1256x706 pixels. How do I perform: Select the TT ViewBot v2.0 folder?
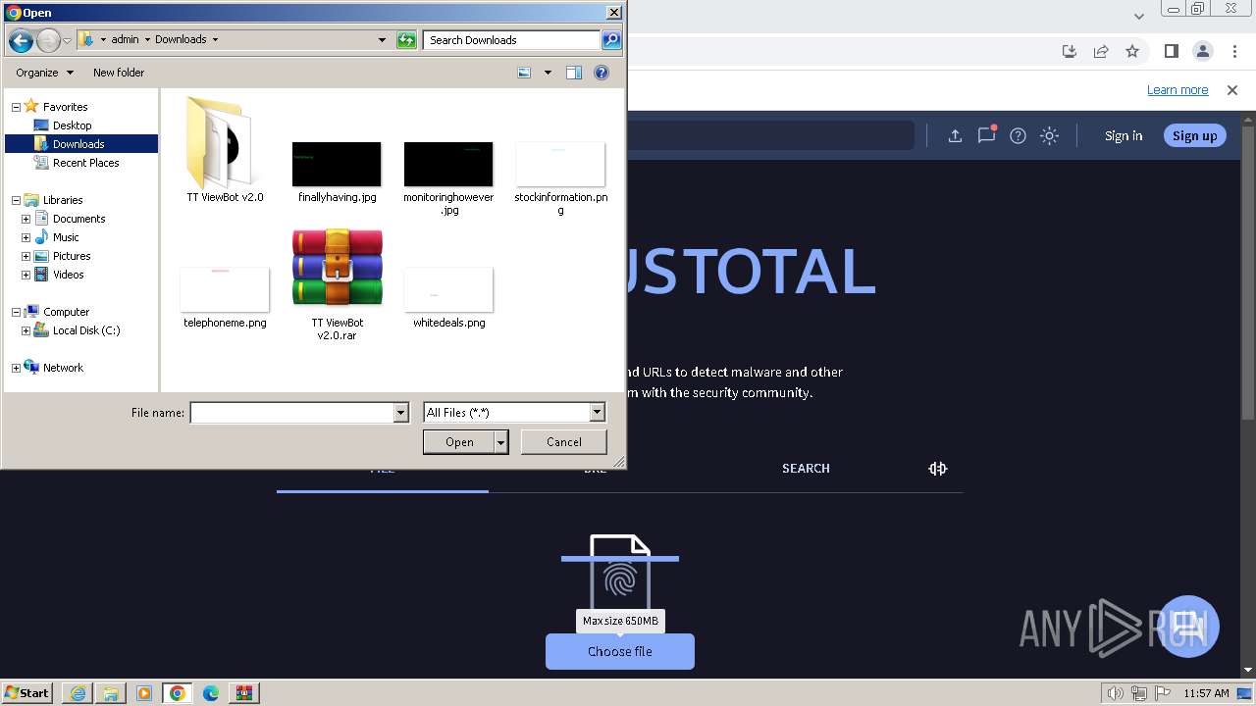(x=225, y=150)
